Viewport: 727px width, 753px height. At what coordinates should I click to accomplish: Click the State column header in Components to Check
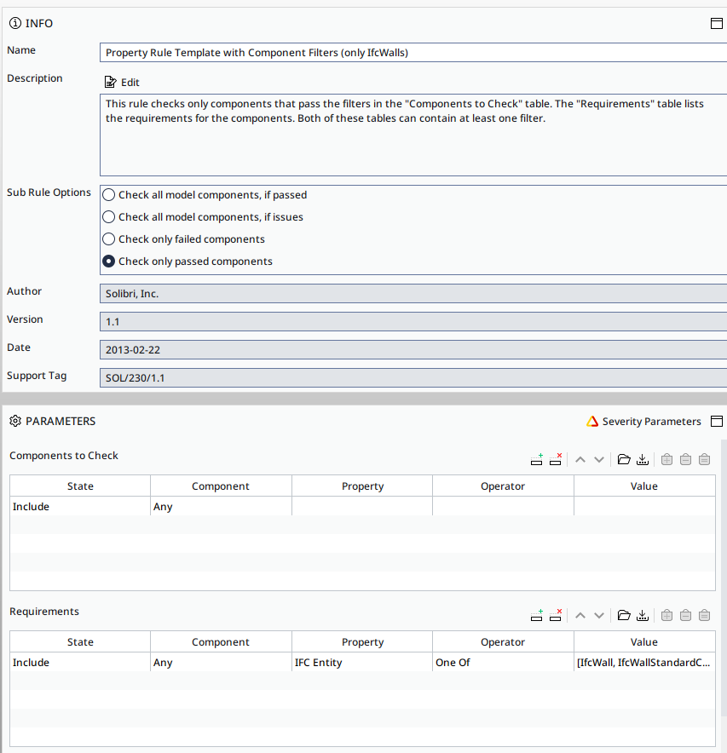[x=80, y=486]
